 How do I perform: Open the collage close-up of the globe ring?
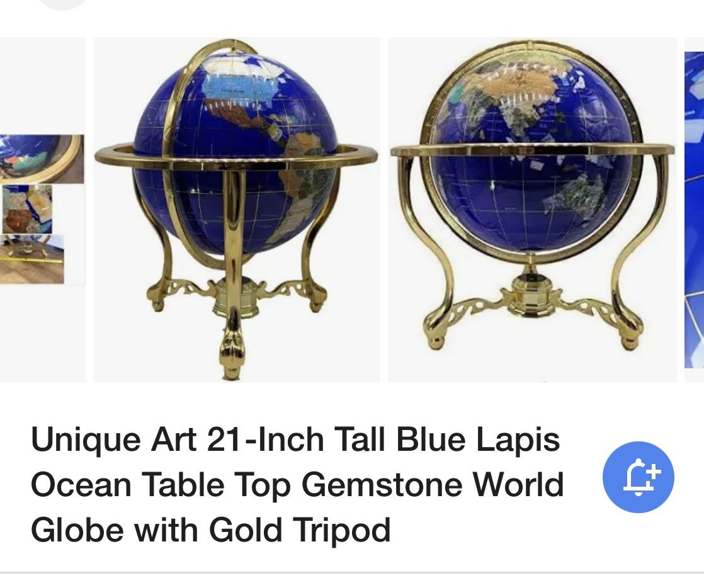click(42, 159)
